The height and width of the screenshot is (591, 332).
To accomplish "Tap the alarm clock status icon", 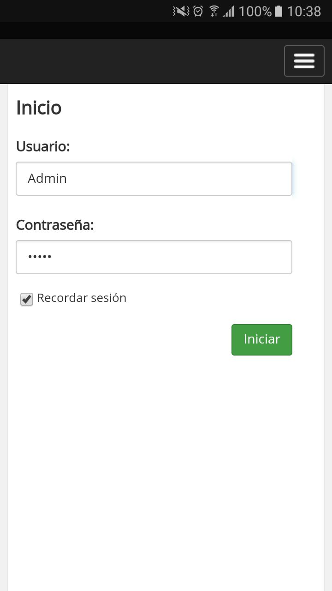I will (198, 11).
